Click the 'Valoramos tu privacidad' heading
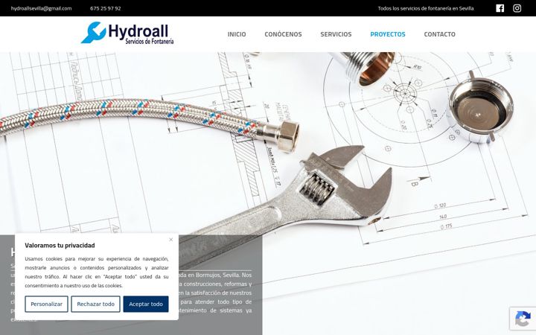The width and height of the screenshot is (536, 335). (60, 245)
